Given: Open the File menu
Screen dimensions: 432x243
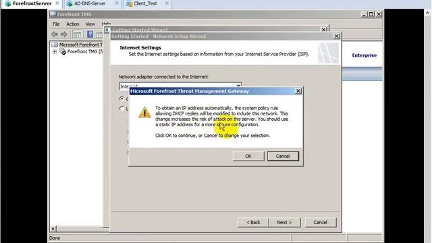Looking at the screenshot, I should coord(56,24).
